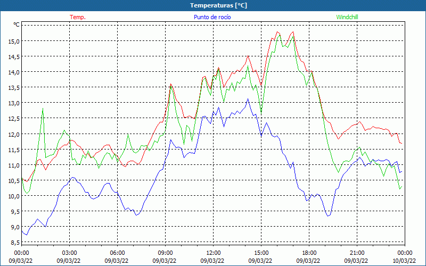Click the 13,5 y-axis value
The image size is (426, 266).
(14, 88)
